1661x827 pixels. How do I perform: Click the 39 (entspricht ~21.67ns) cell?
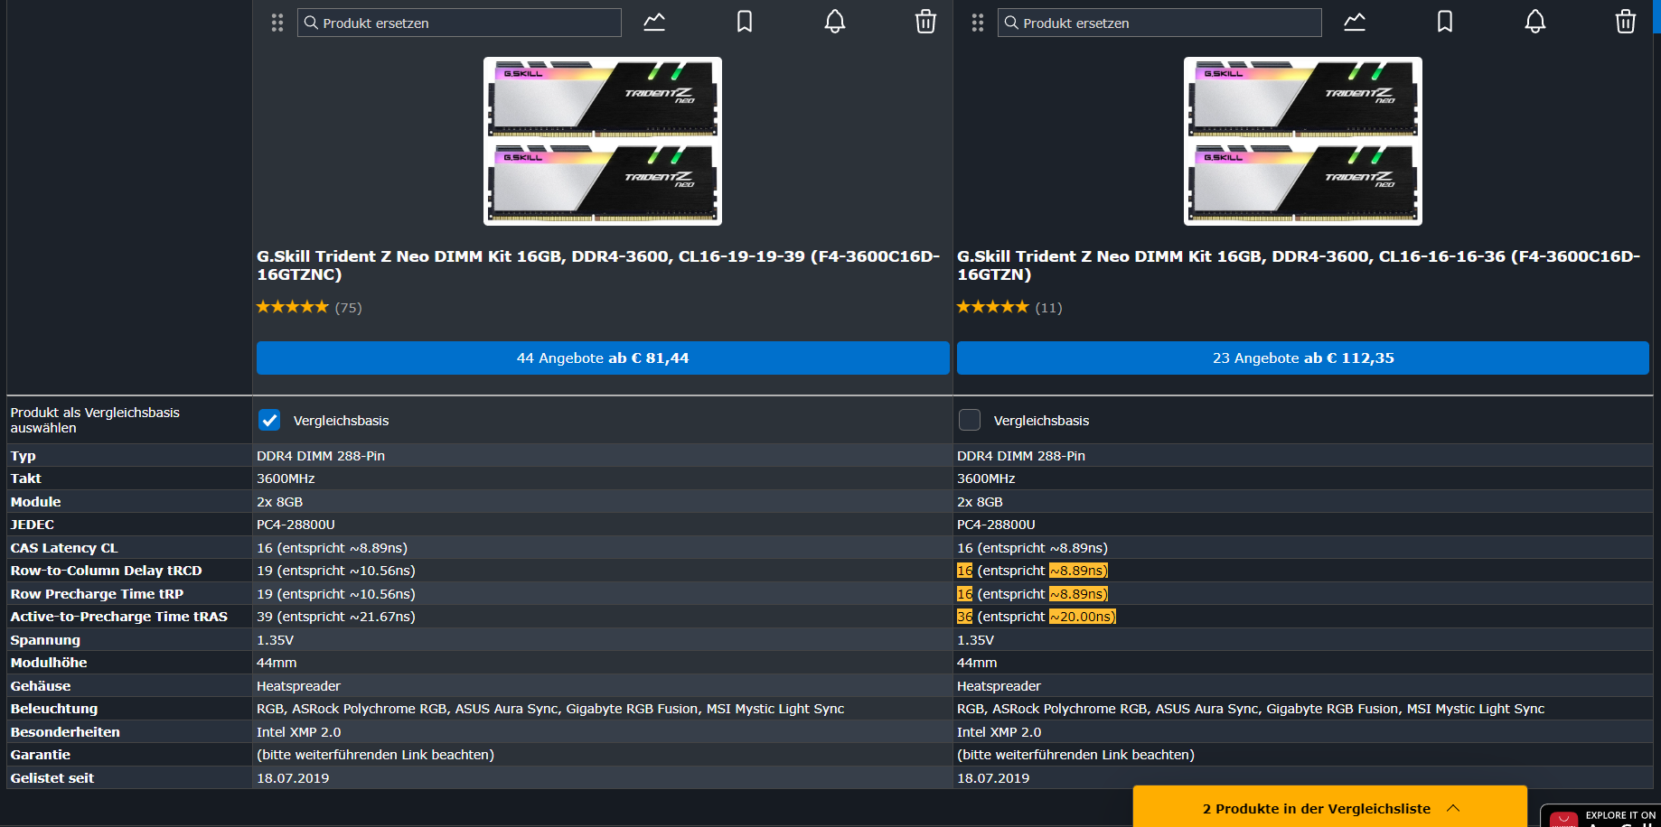[336, 617]
